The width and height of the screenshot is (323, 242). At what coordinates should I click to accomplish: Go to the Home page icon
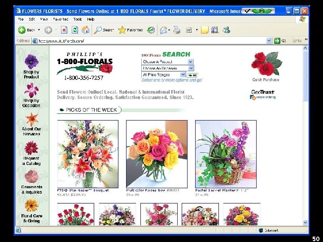click(x=86, y=30)
